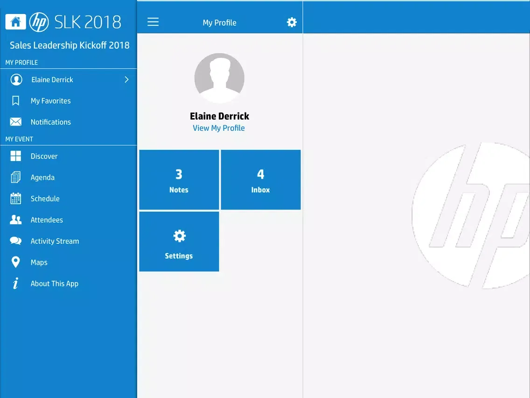The image size is (530, 398).
Task: Click the Elaine Derrick name heading
Action: [x=219, y=116]
